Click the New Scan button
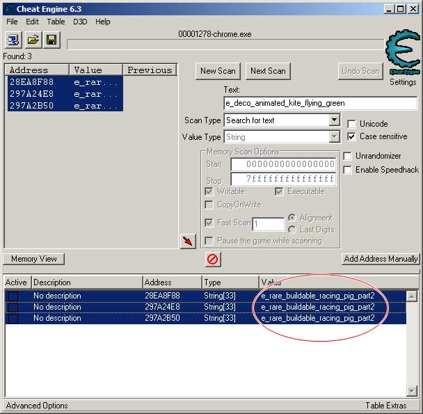The image size is (423, 414). click(218, 71)
